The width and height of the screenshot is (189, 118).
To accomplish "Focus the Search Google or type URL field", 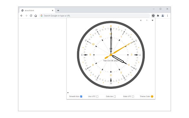I will 94,16.
